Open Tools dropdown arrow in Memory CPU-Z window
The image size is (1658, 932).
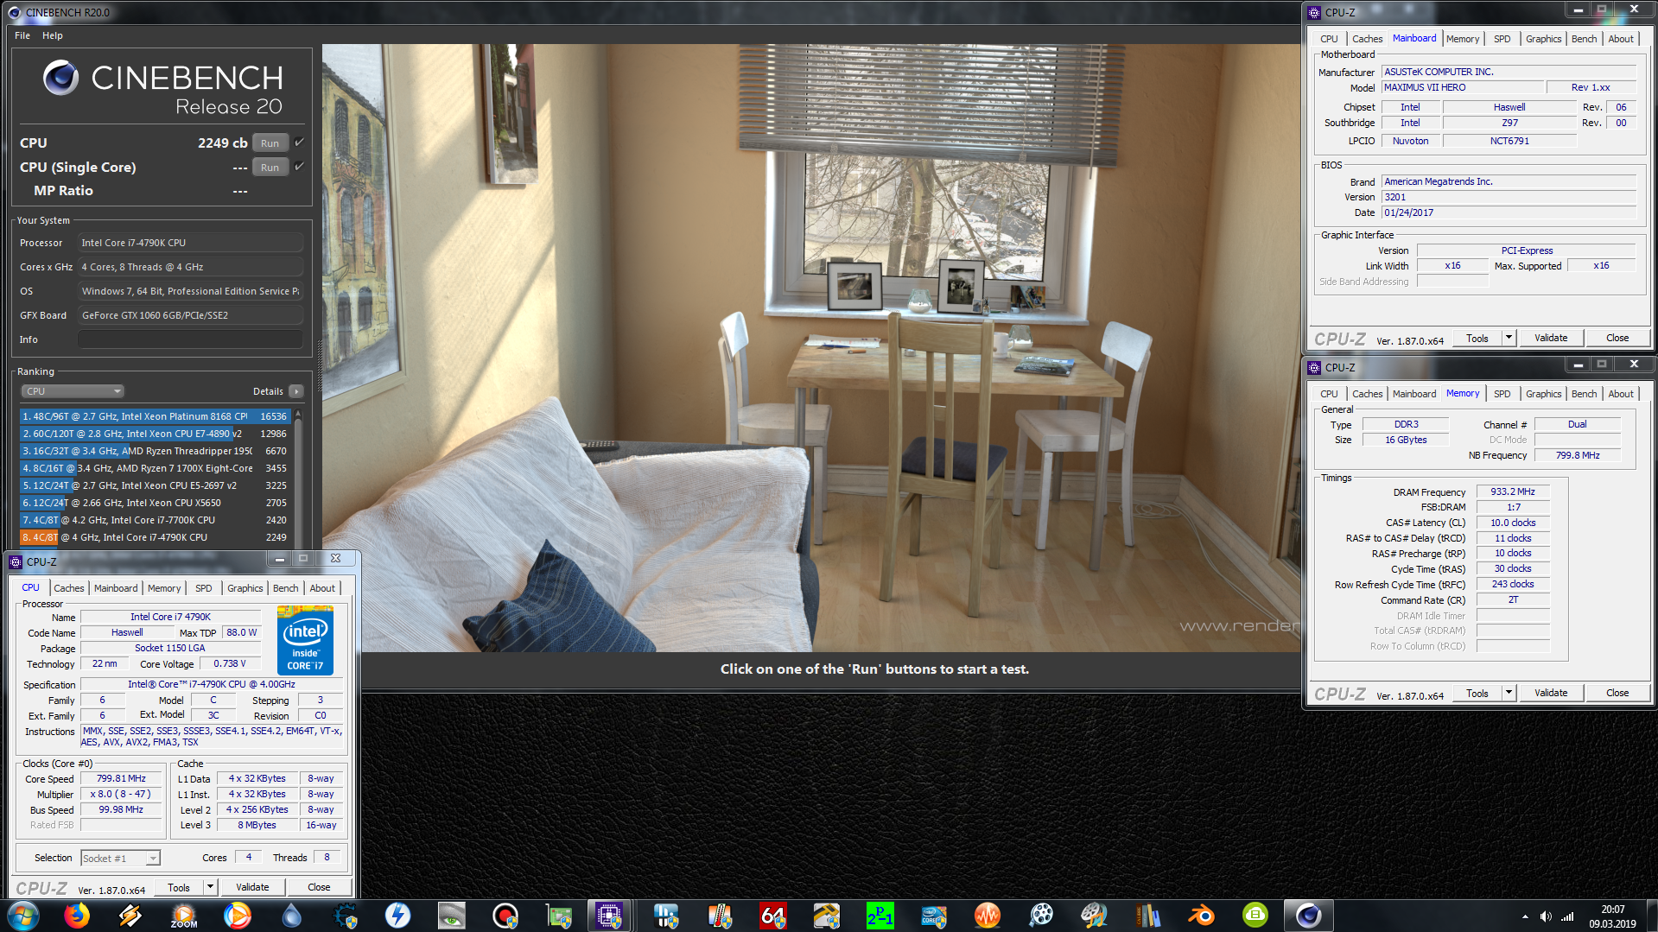click(1509, 693)
